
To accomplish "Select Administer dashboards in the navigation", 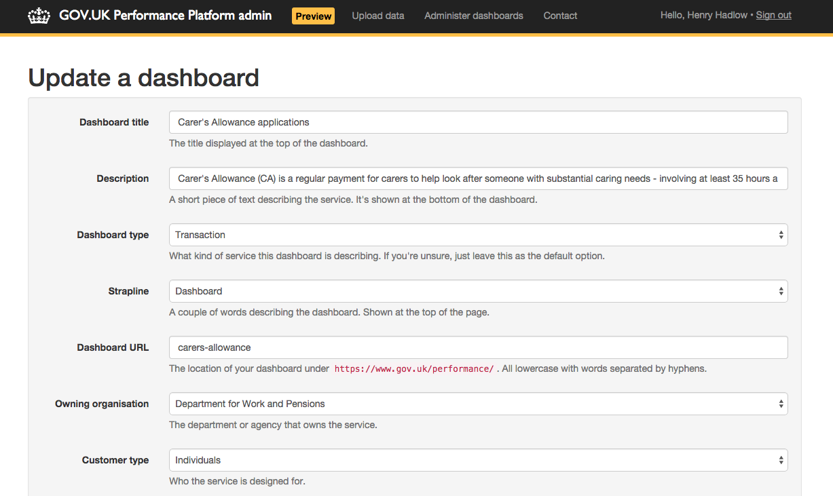I will [x=473, y=15].
